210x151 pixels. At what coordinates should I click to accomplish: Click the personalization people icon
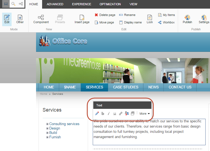pos(127,114)
